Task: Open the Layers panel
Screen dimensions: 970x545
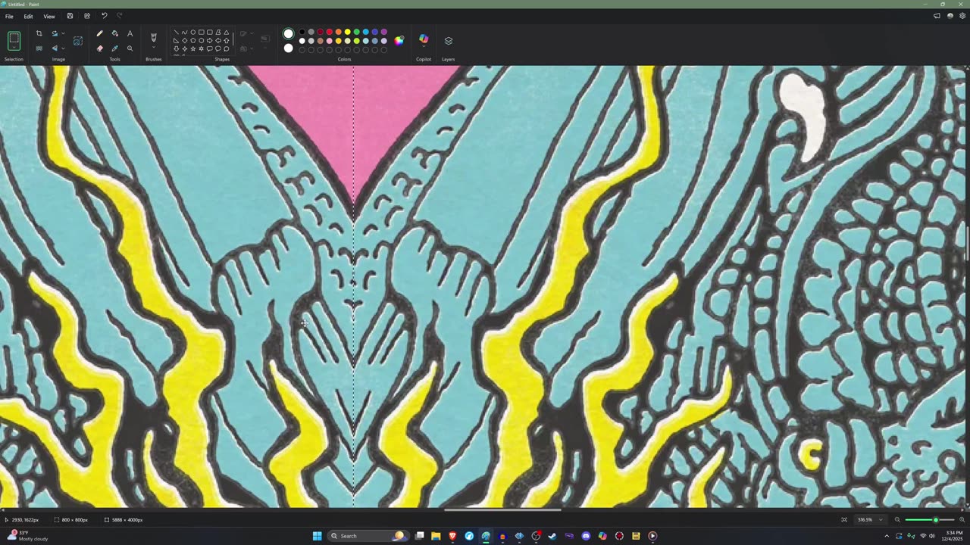Action: pyautogui.click(x=448, y=41)
